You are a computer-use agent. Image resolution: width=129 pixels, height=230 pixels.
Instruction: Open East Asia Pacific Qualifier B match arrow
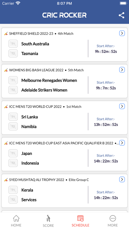122,143
